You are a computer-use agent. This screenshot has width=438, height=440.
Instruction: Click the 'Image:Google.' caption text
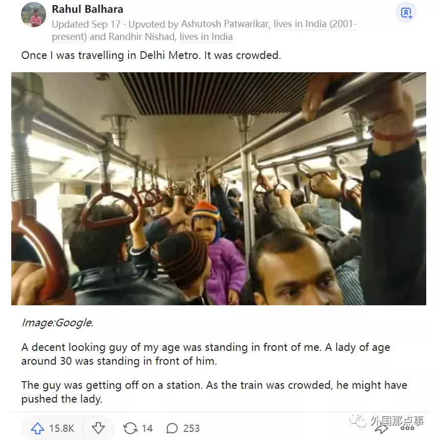(x=57, y=323)
